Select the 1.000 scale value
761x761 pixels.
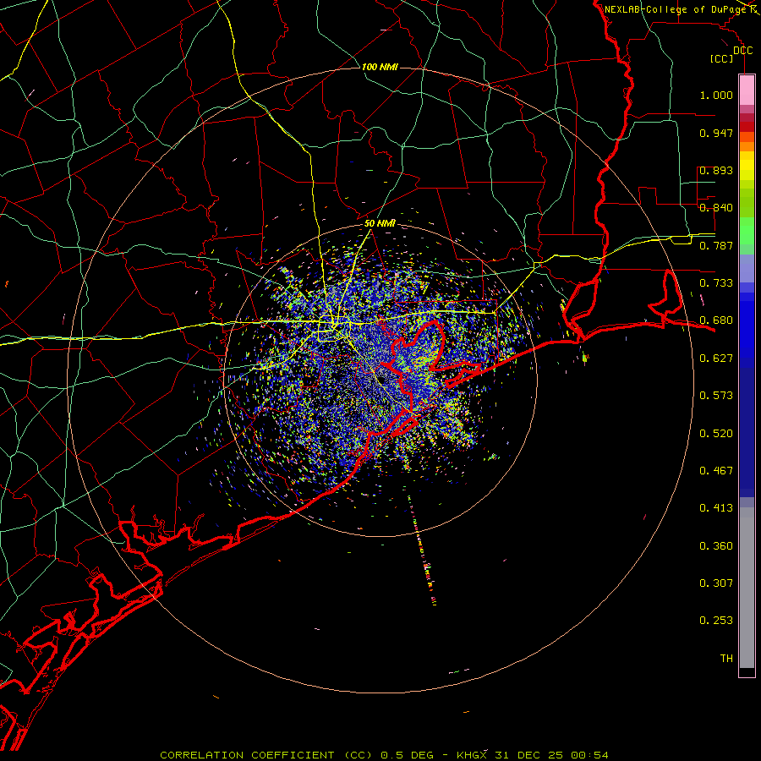click(716, 95)
